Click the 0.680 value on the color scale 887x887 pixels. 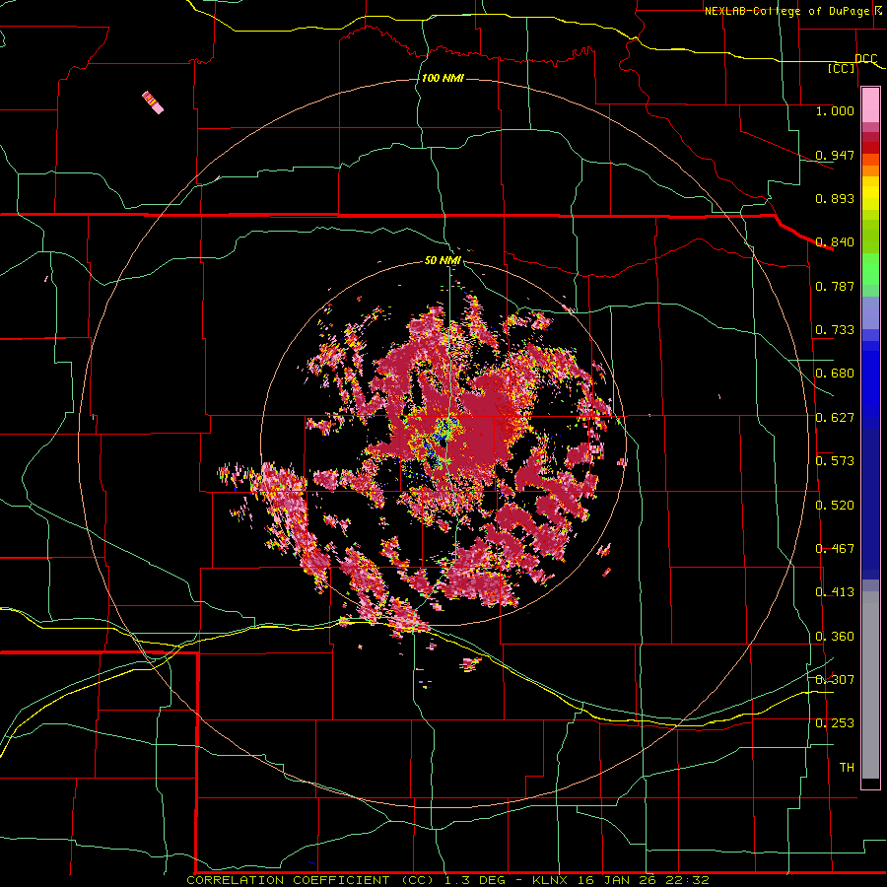click(x=835, y=374)
